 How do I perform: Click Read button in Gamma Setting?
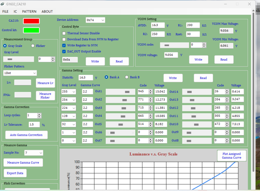point(203,78)
